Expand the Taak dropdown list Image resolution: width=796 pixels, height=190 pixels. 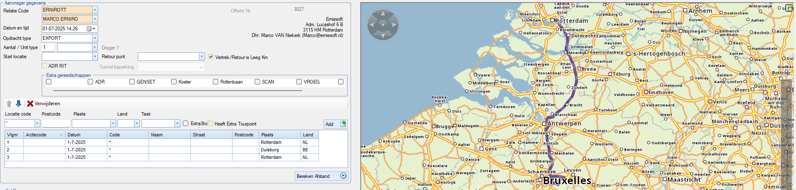pos(177,123)
